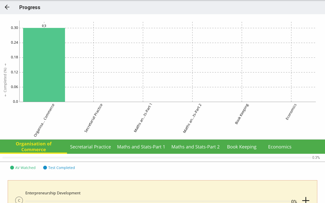Go back using the arrow icon
The image size is (325, 203).
point(7,7)
